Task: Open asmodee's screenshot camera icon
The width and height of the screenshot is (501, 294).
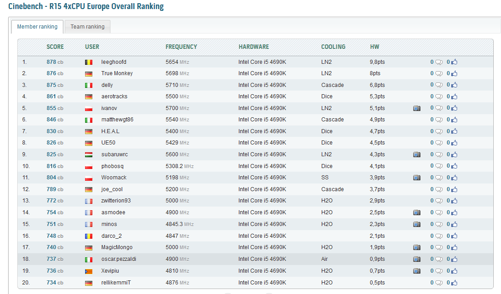Action: (x=417, y=212)
